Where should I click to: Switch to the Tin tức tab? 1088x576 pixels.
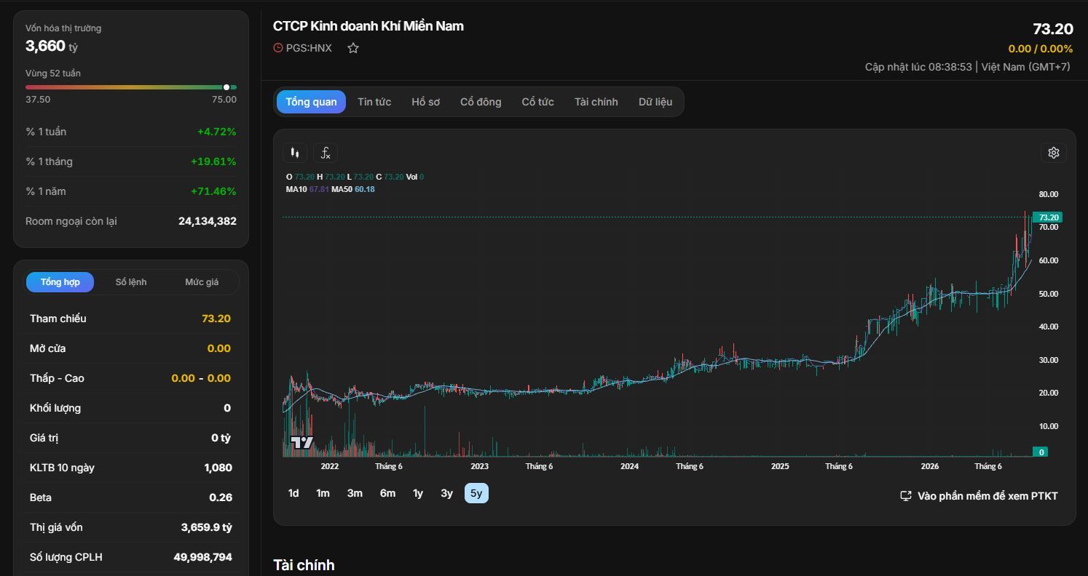[374, 102]
